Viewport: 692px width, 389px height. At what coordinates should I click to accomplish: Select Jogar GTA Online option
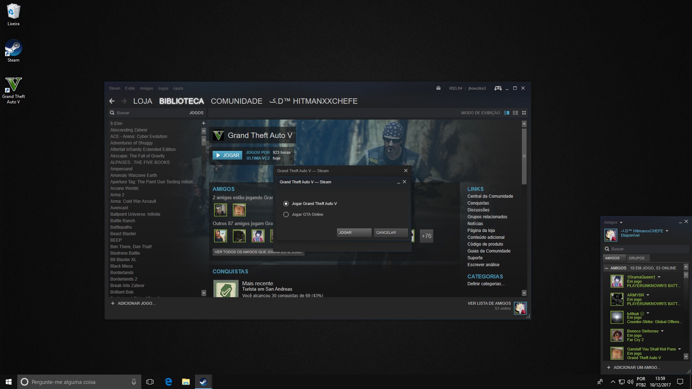click(286, 214)
